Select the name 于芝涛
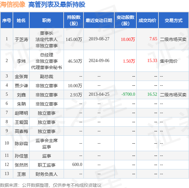The width and height of the screenshot is (189, 188). click(21, 39)
